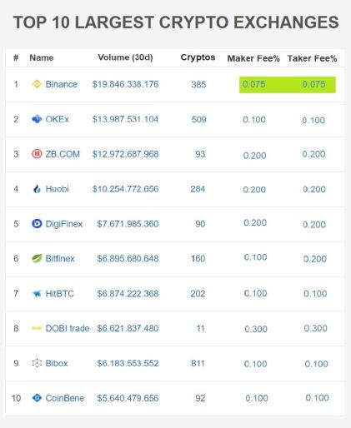The height and width of the screenshot is (428, 351).
Task: Sort by the Taker Fee% column header
Action: [x=312, y=58]
